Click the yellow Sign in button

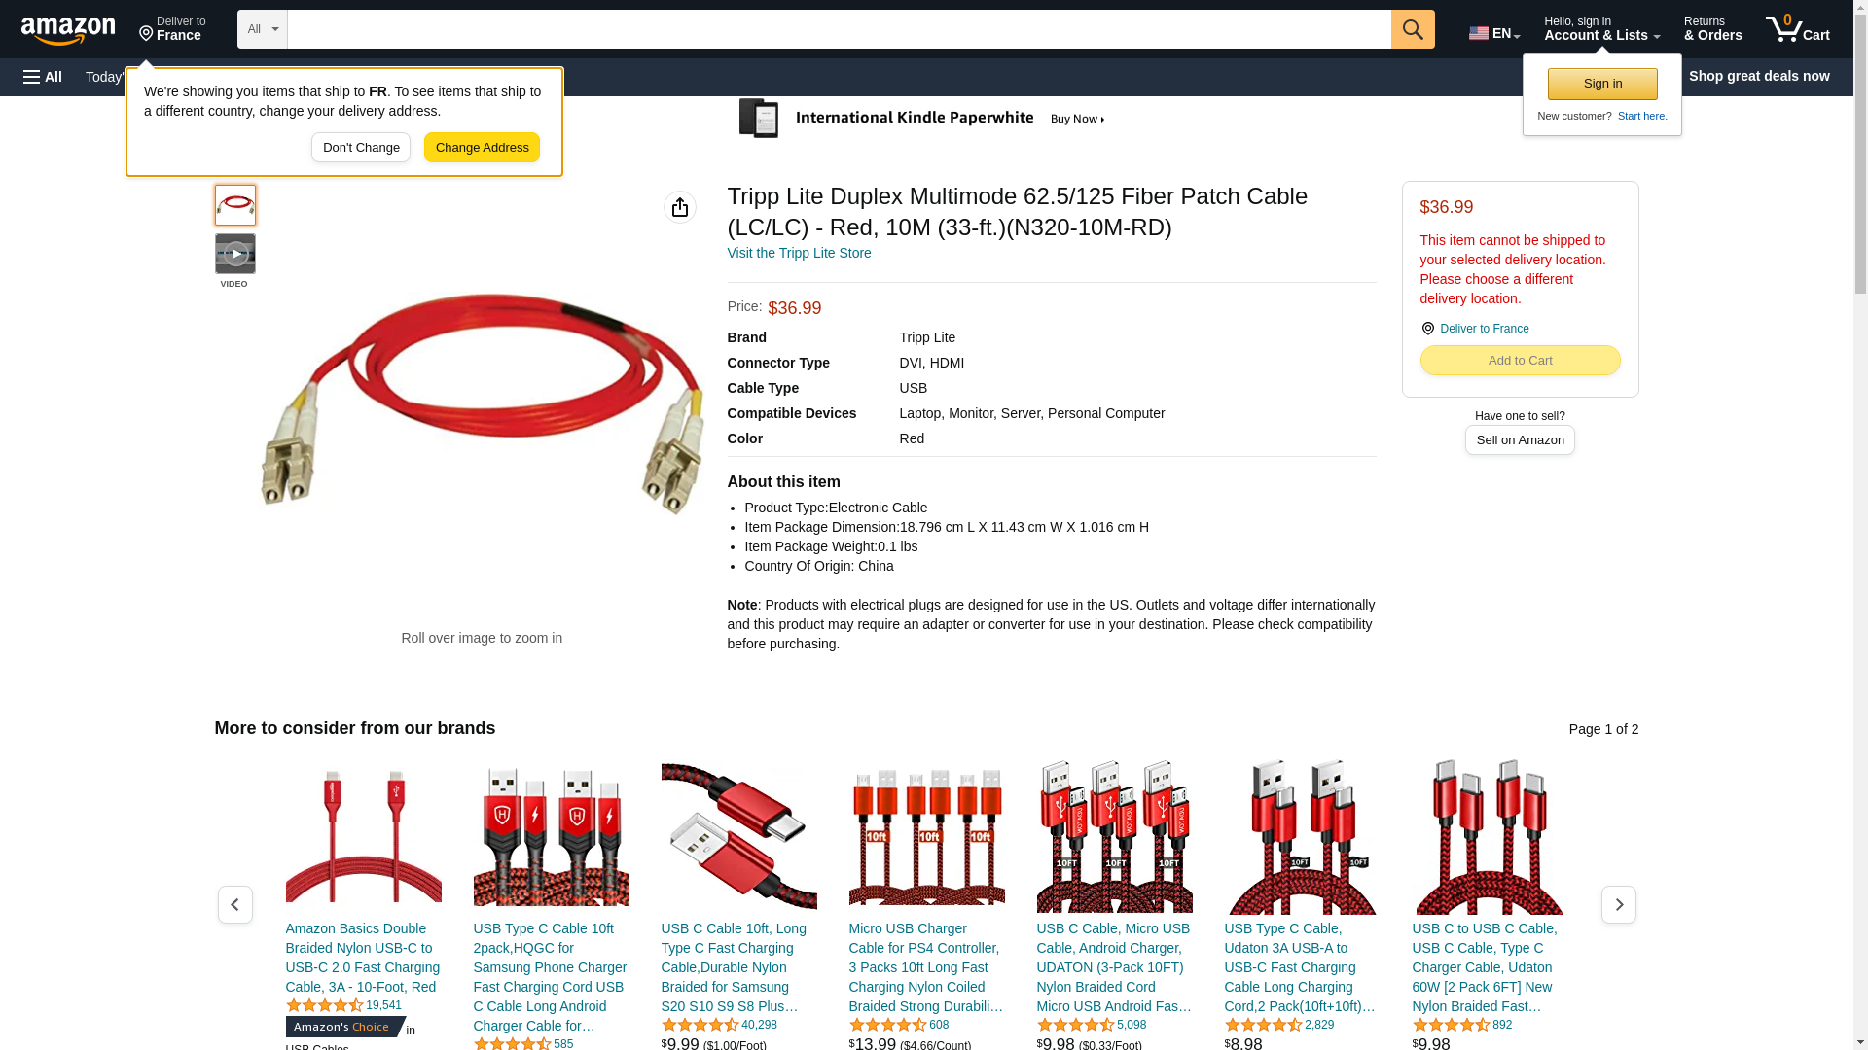point(1602,84)
